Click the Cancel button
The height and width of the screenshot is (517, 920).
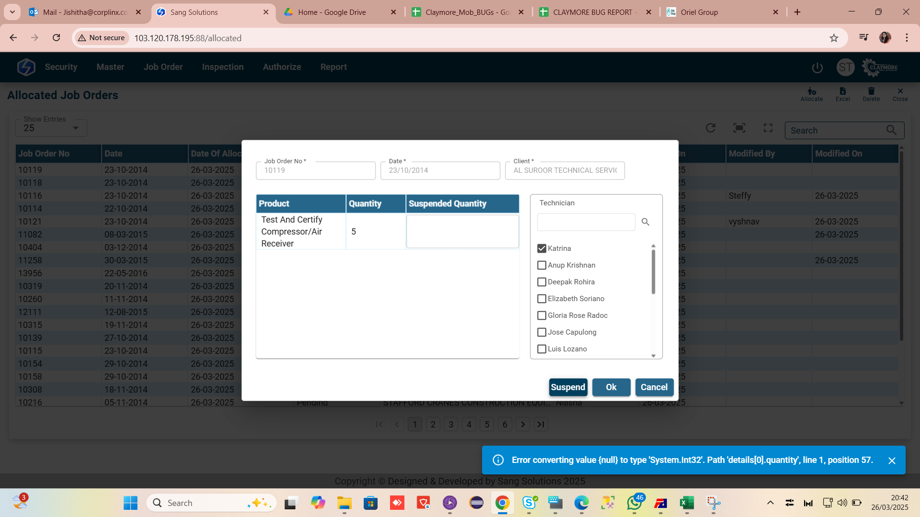(x=654, y=387)
